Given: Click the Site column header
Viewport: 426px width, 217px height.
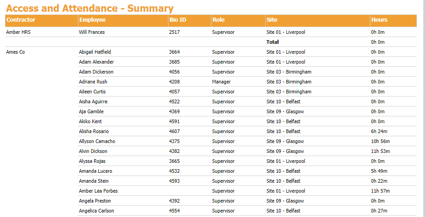Looking at the screenshot, I should click(x=272, y=20).
